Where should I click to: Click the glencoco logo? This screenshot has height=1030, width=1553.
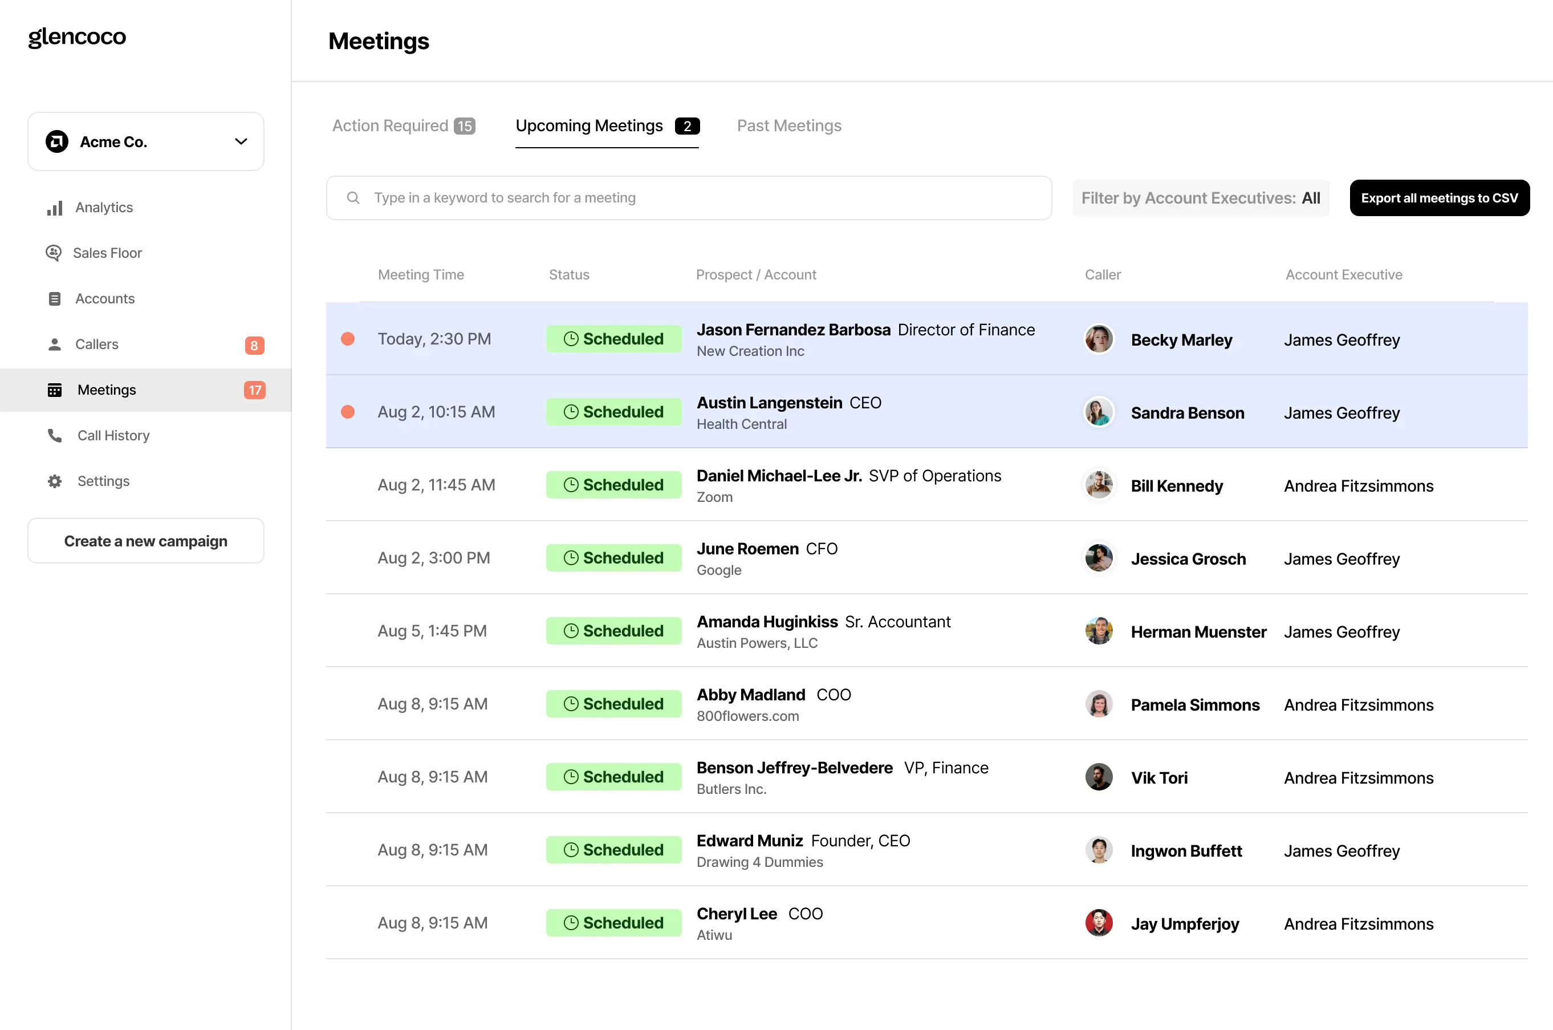(77, 38)
